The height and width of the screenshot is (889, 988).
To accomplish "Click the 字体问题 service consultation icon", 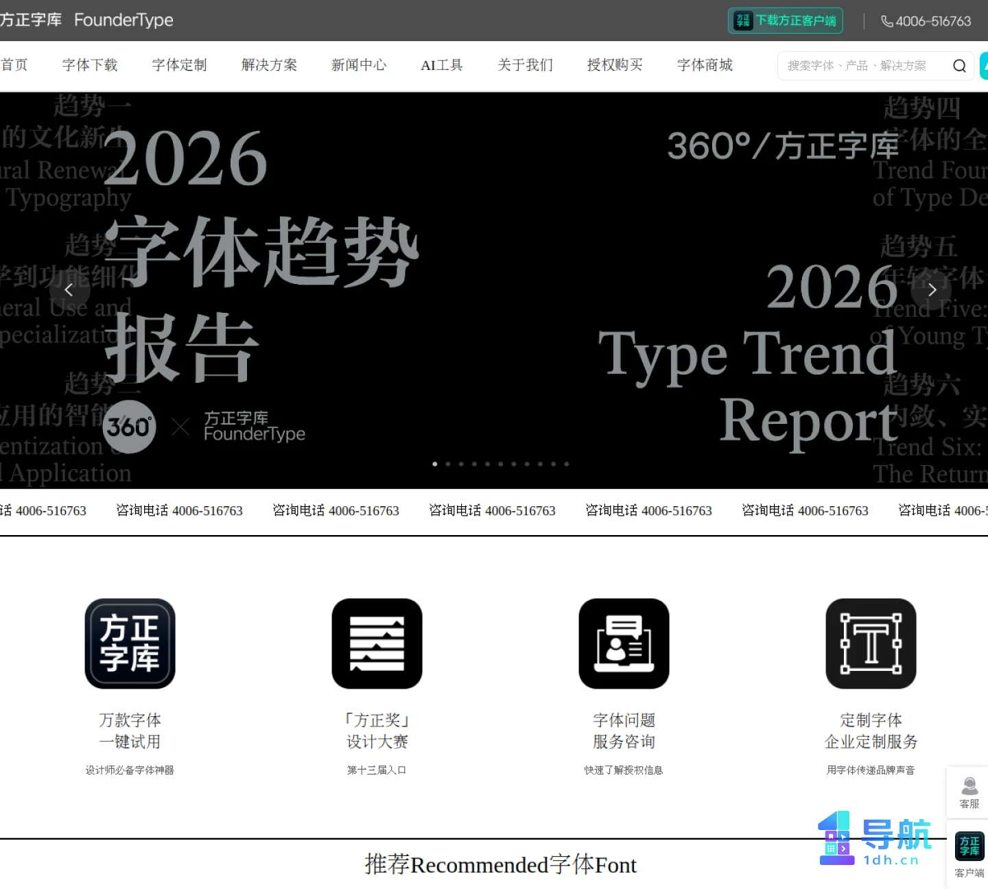I will (x=624, y=643).
